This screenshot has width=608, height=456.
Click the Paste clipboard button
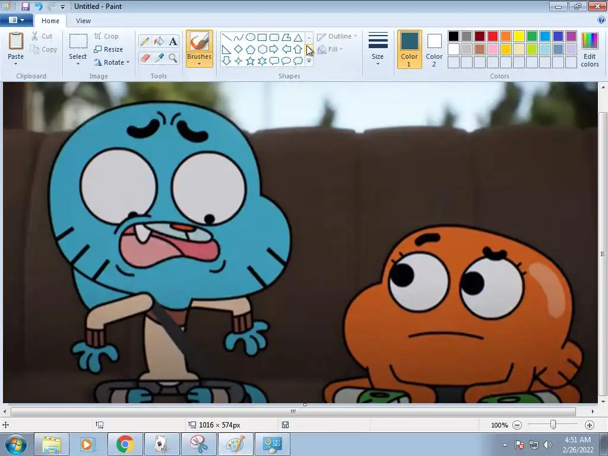click(x=16, y=41)
